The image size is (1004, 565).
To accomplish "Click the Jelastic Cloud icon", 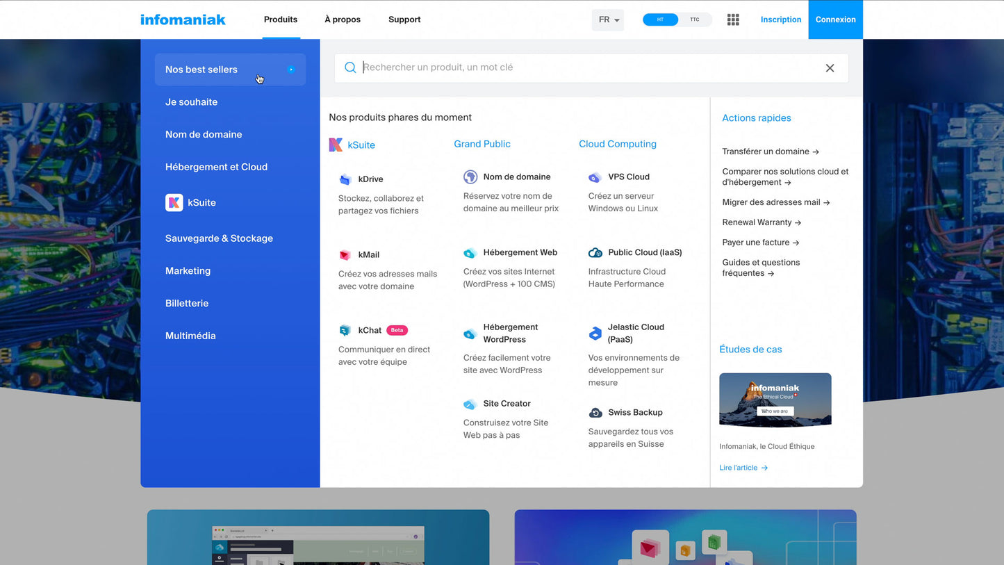I will 595,334.
